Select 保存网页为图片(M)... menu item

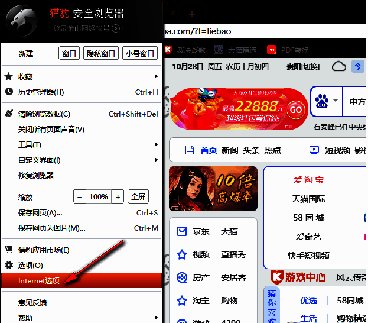pyautogui.click(x=82, y=228)
